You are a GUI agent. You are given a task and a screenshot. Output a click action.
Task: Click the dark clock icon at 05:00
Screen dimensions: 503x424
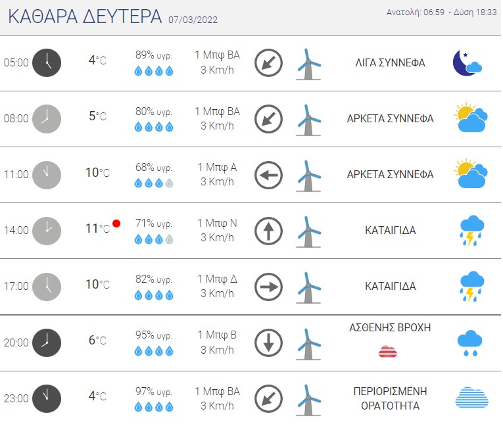click(x=47, y=63)
